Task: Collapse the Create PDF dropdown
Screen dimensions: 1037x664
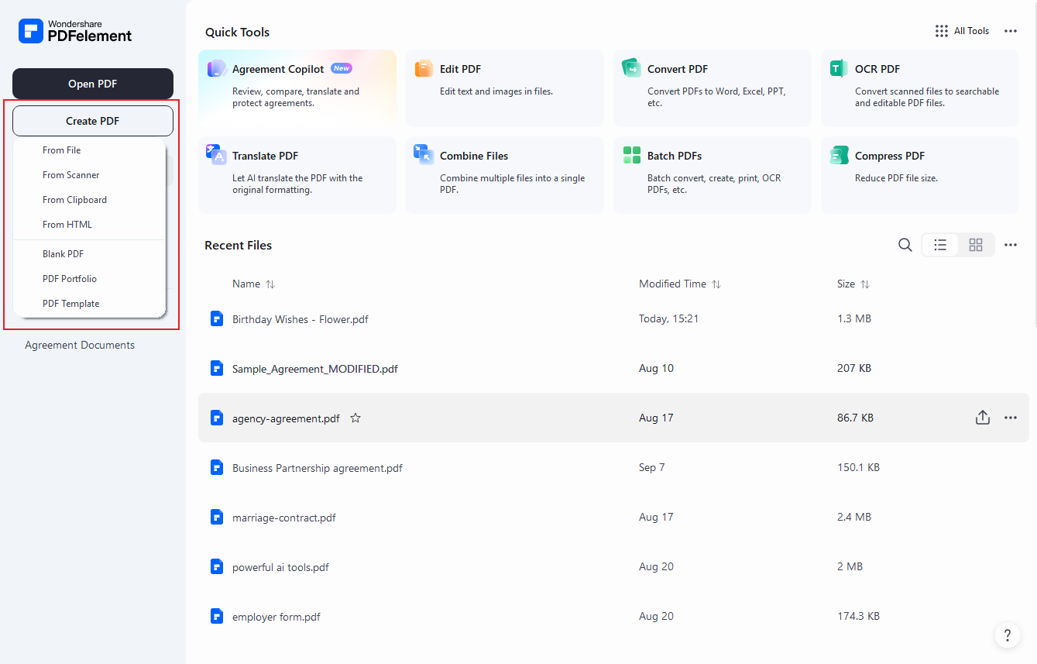Action: 93,121
